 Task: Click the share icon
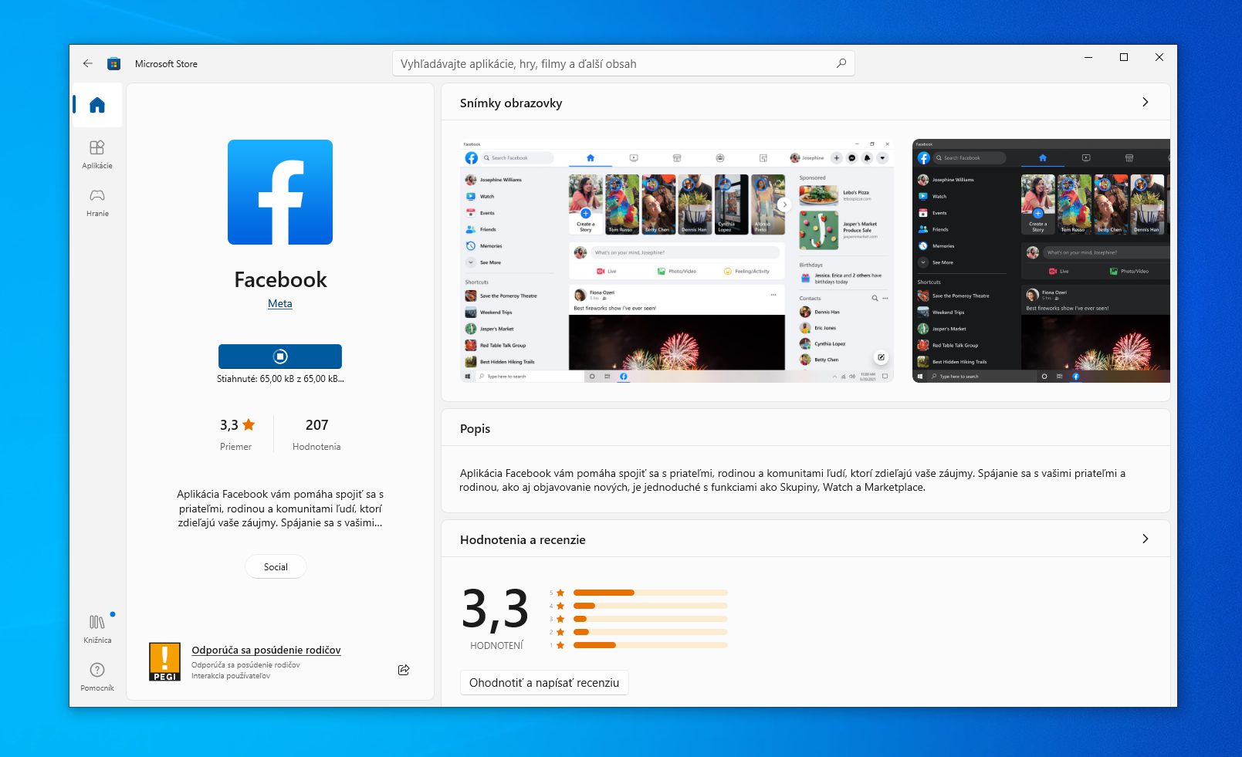[x=404, y=670]
